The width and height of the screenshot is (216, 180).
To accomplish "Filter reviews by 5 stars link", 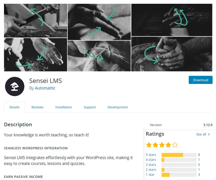I will coord(151,155).
